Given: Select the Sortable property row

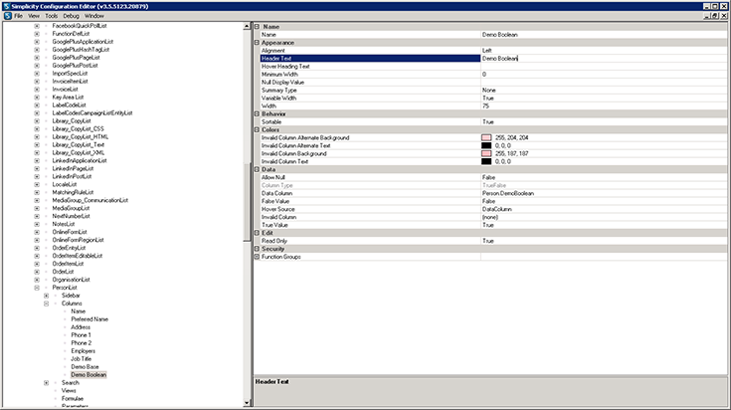Looking at the screenshot, I should click(x=493, y=121).
